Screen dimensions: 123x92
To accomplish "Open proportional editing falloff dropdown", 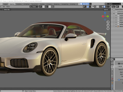I will click(53, 7).
